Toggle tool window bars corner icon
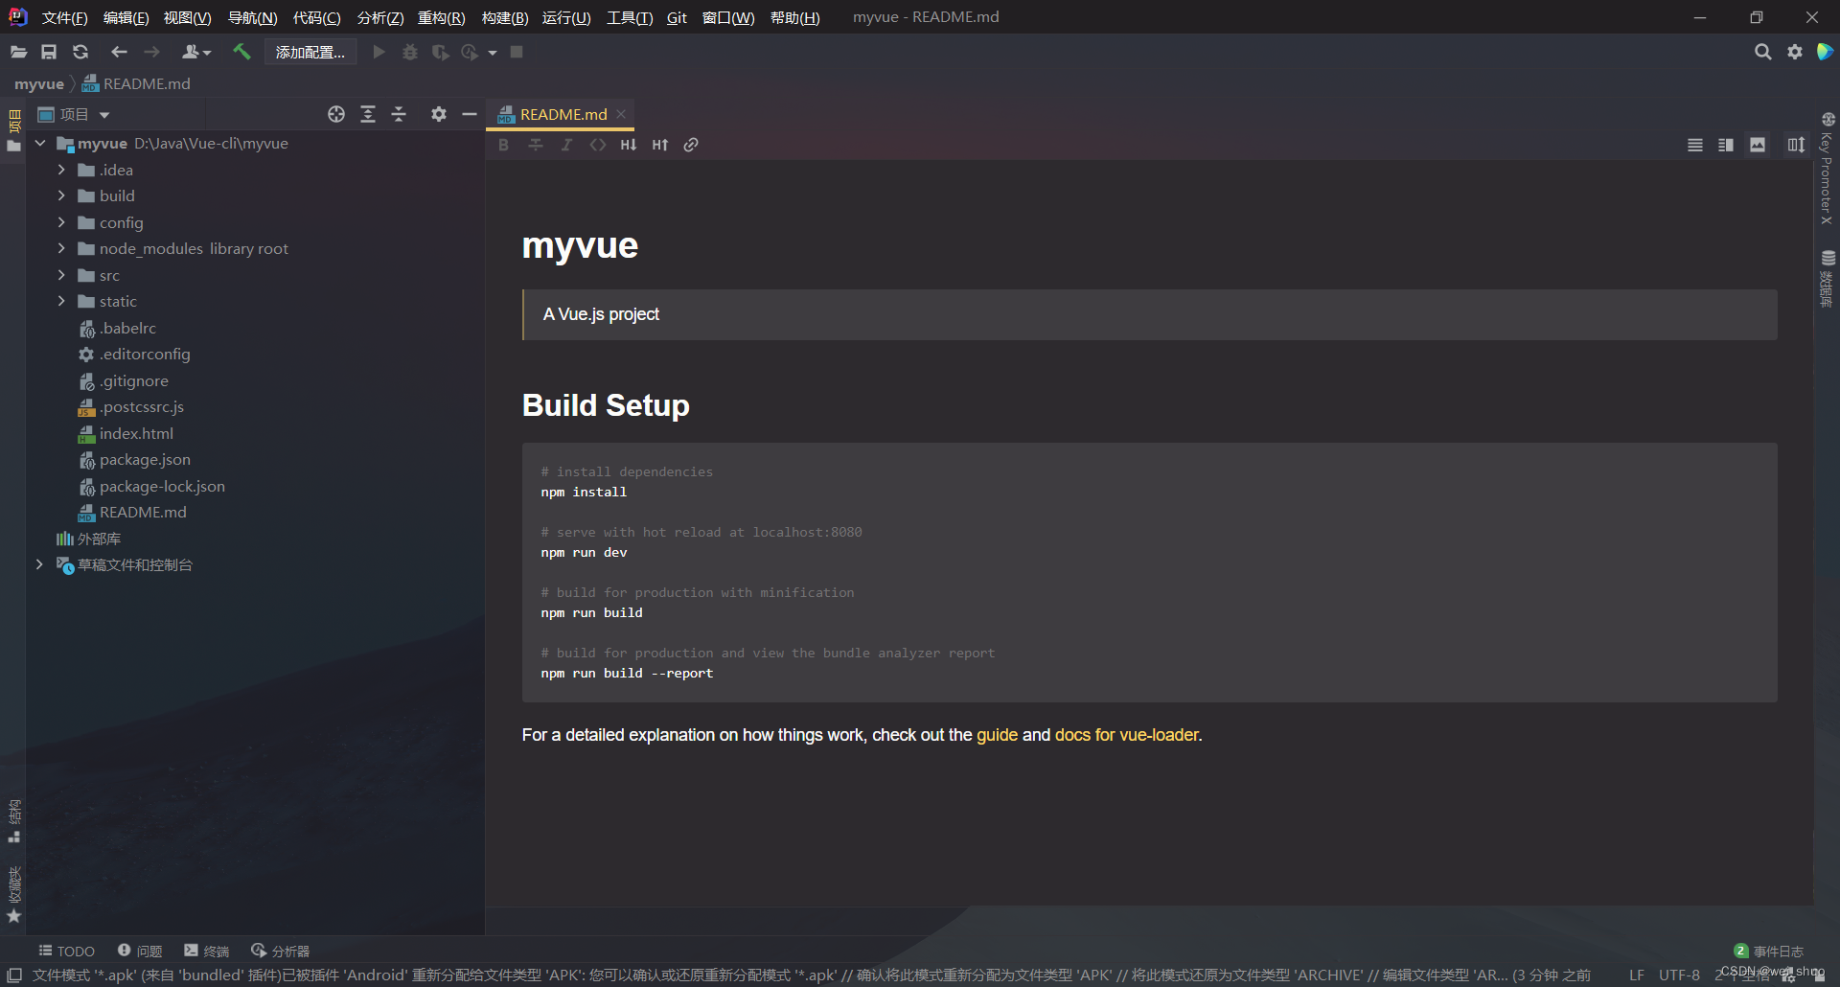 pos(14,975)
